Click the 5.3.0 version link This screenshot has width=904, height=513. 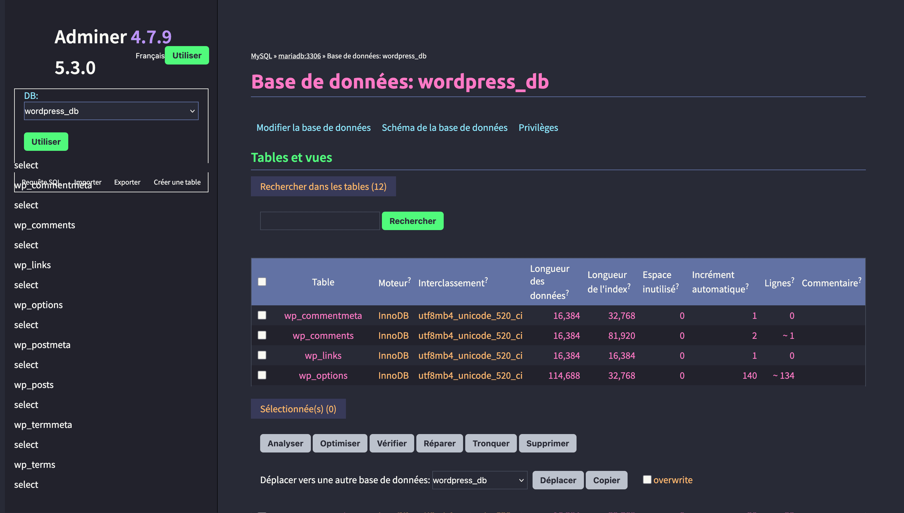click(75, 68)
